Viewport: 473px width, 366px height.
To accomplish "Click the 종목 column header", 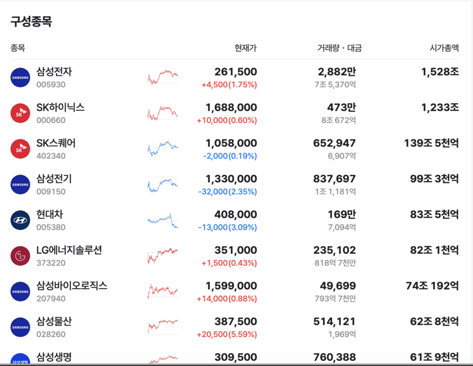I will point(18,48).
